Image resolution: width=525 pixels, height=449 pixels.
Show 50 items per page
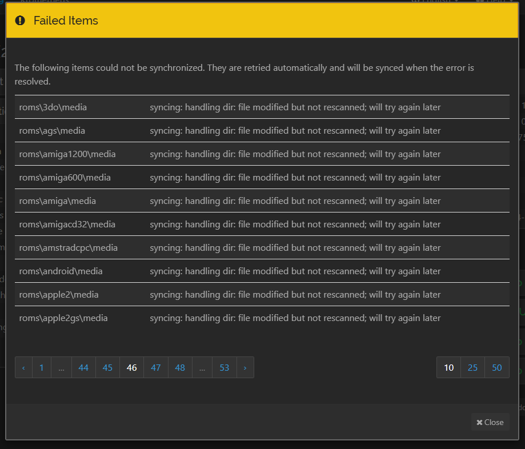pyautogui.click(x=497, y=367)
